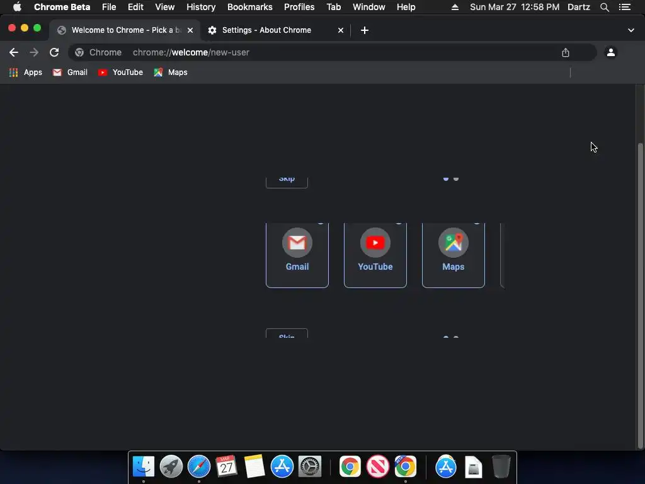Open Spotlight search in menu bar

coord(604,7)
